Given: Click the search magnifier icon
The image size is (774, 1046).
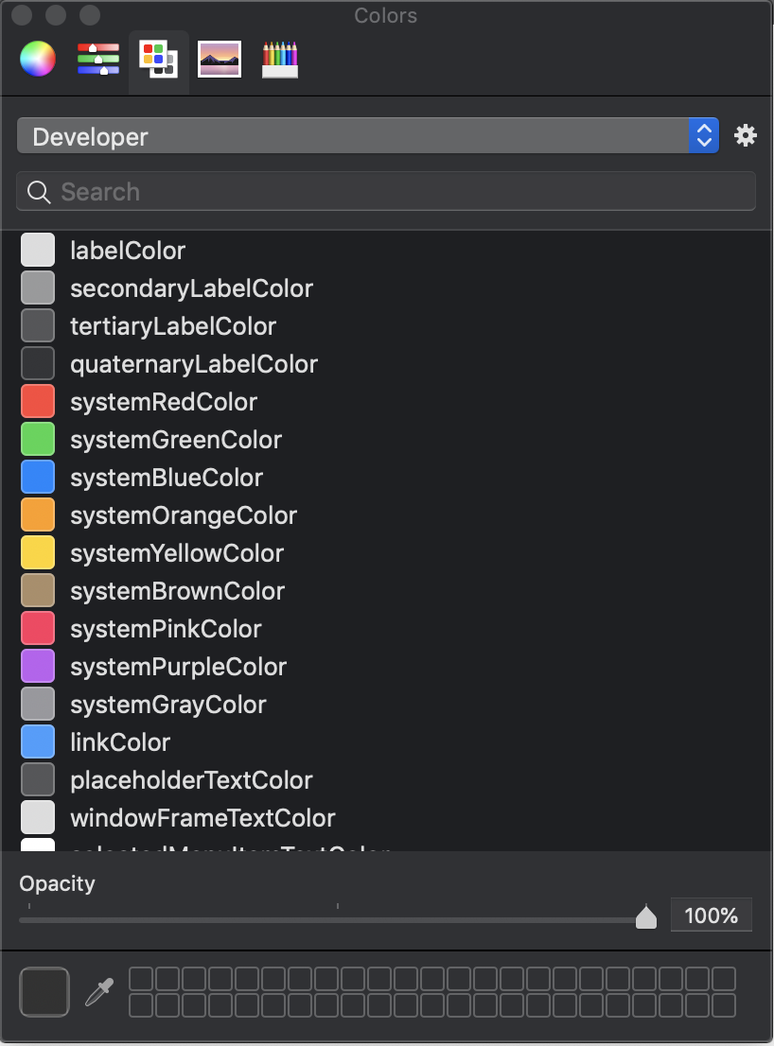Looking at the screenshot, I should (39, 192).
